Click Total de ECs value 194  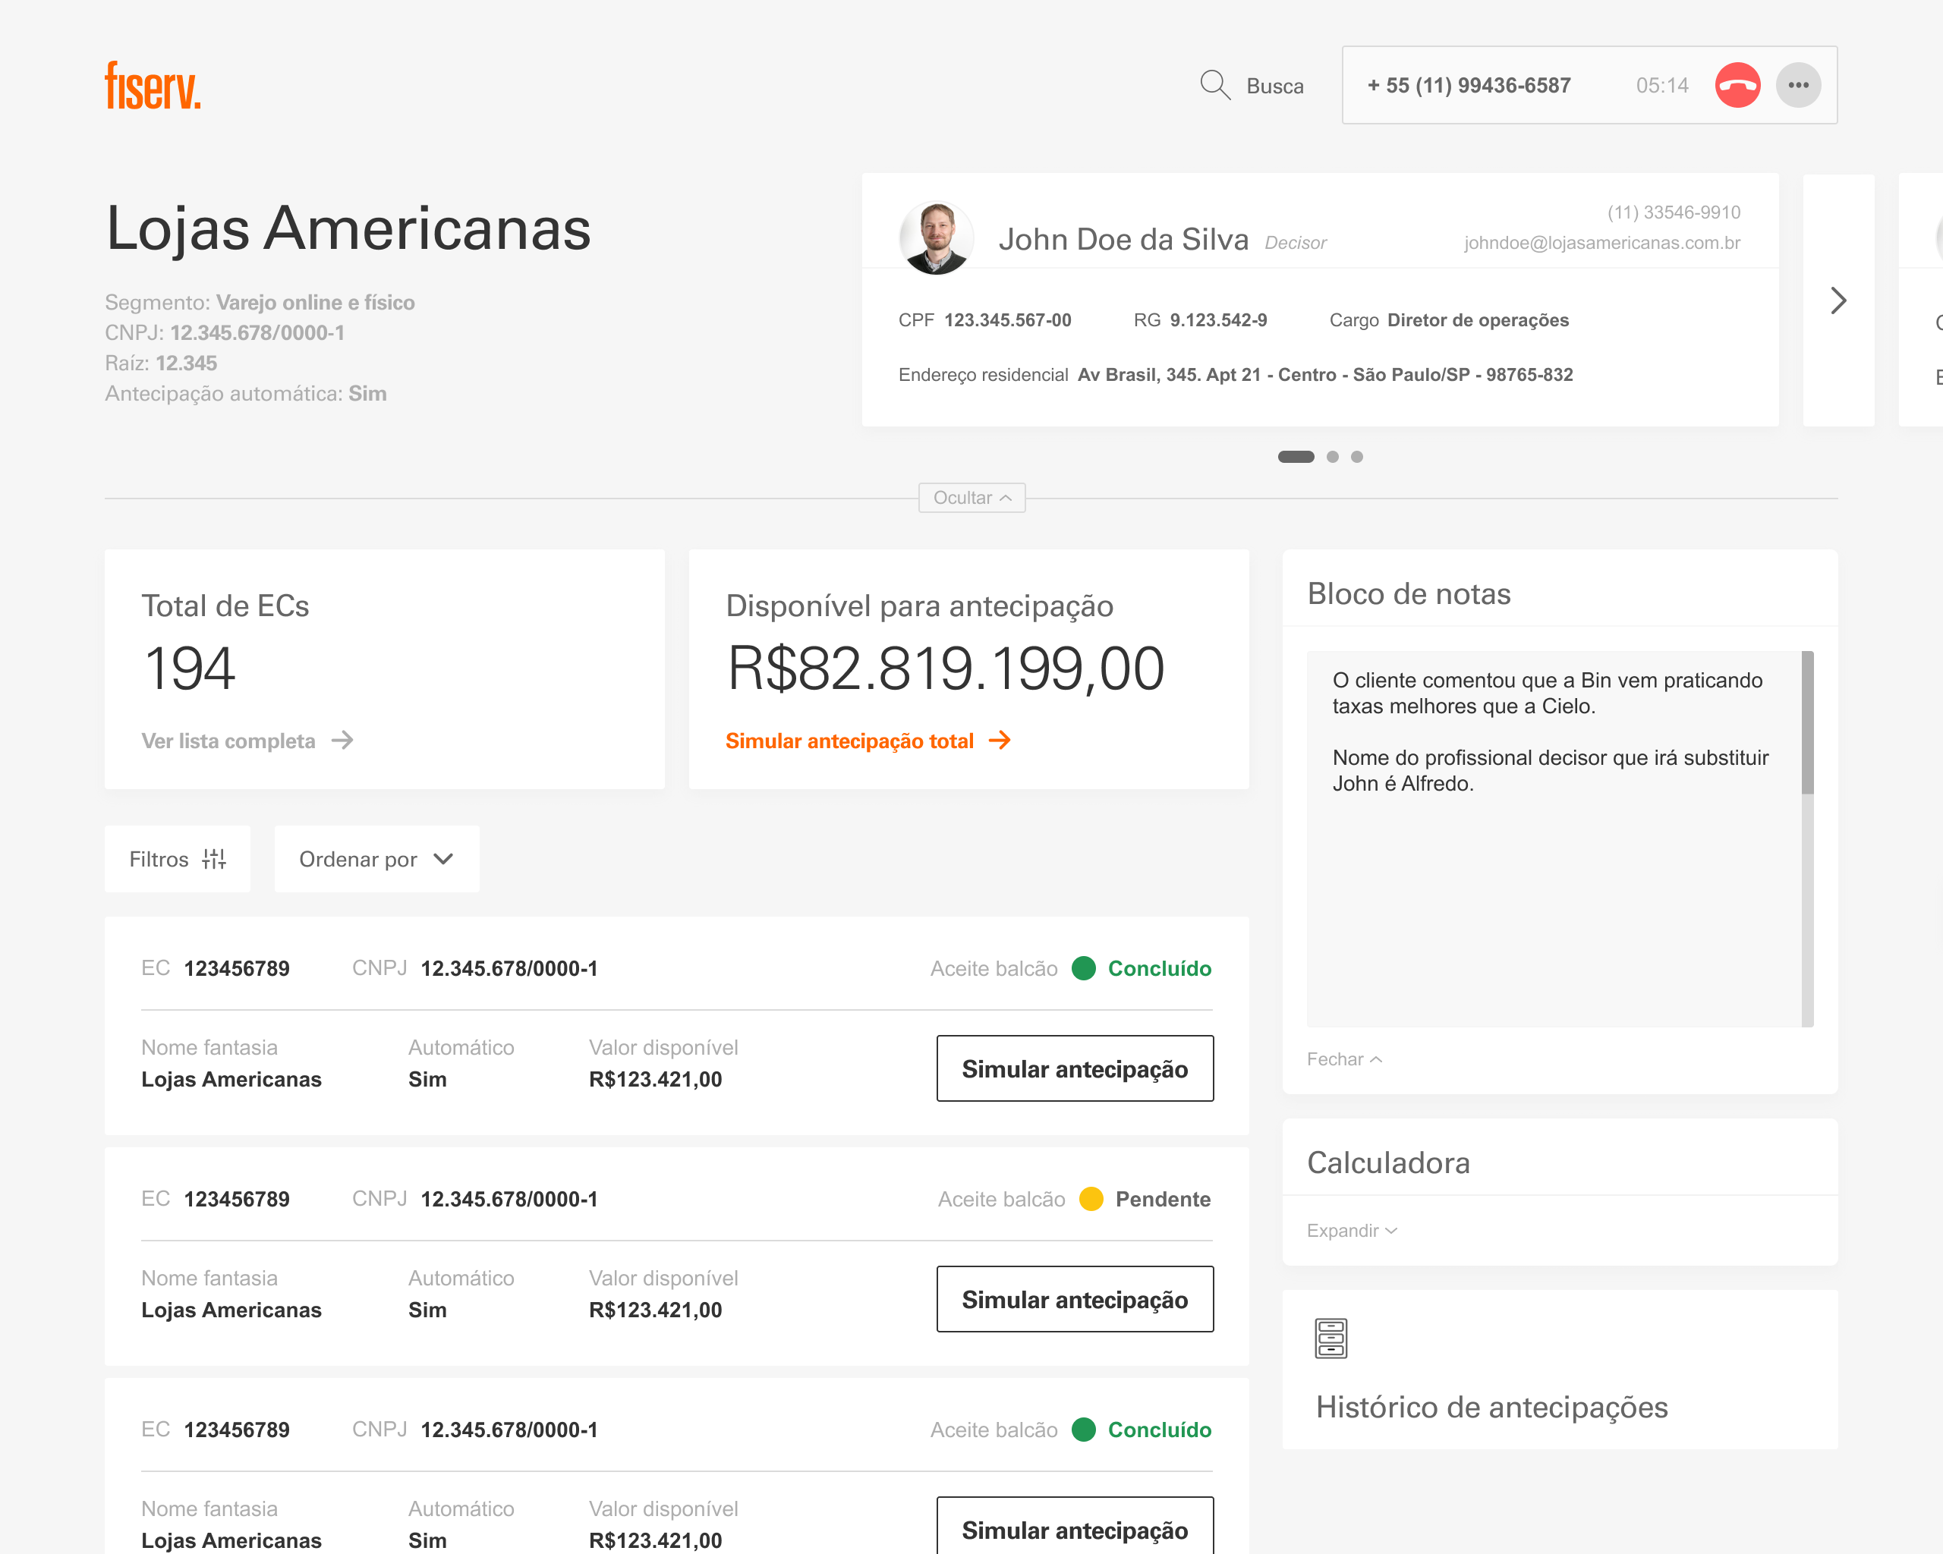pos(189,668)
